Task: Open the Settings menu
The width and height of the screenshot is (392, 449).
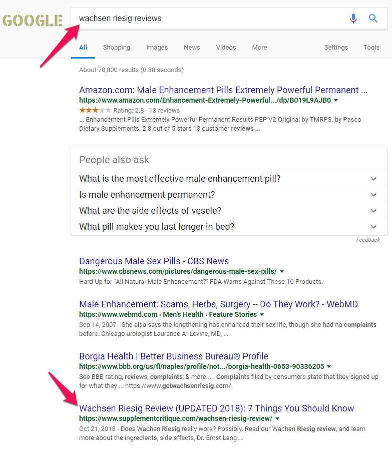Action: click(x=336, y=47)
